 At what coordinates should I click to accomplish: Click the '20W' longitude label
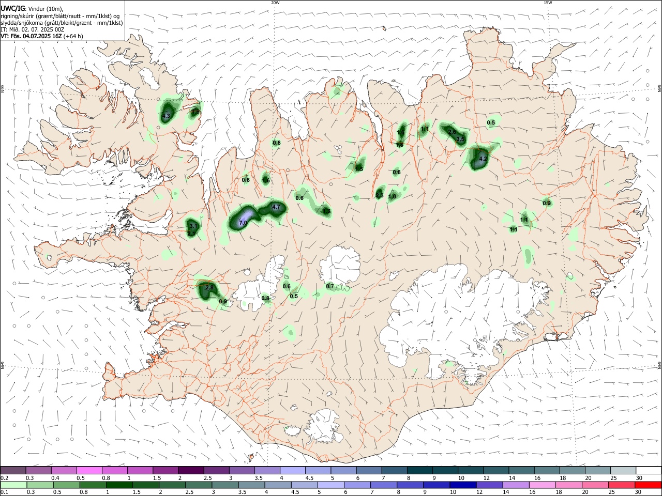click(x=275, y=3)
